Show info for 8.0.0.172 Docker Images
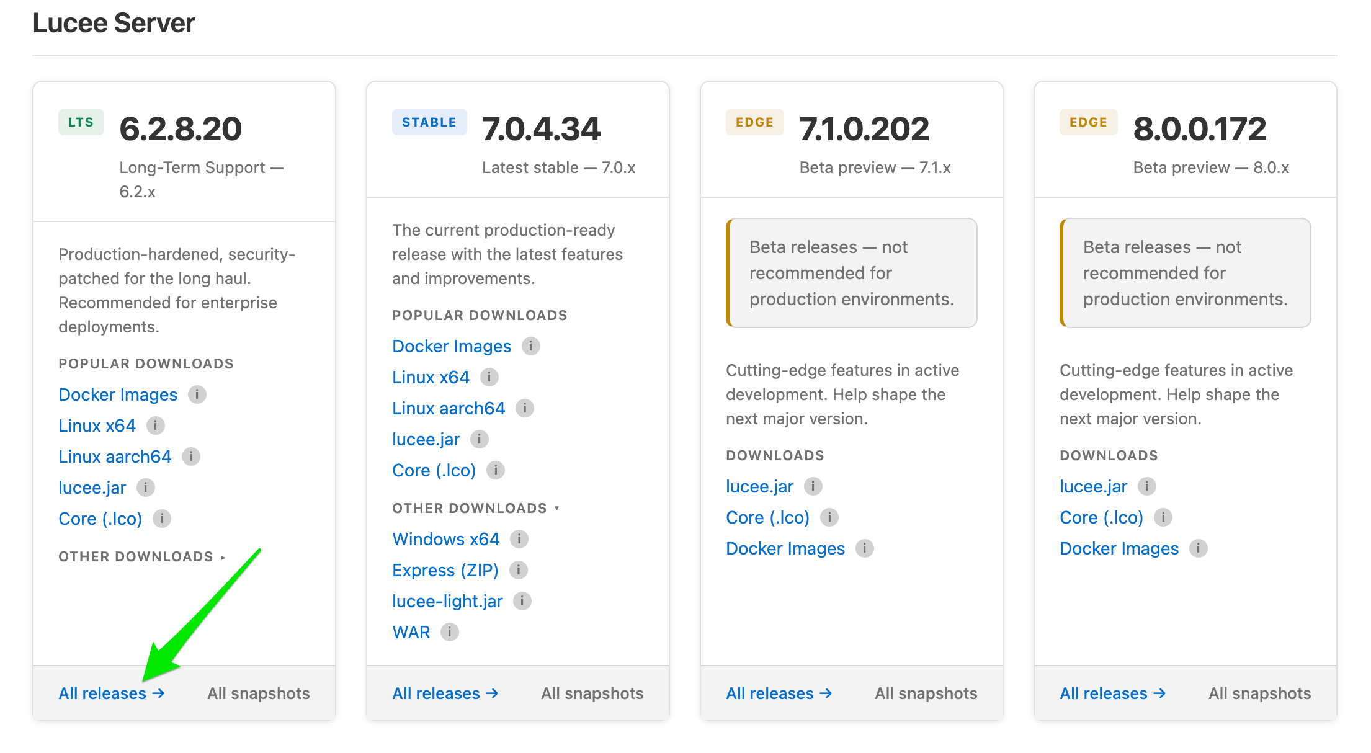The height and width of the screenshot is (753, 1371). pyautogui.click(x=1199, y=548)
